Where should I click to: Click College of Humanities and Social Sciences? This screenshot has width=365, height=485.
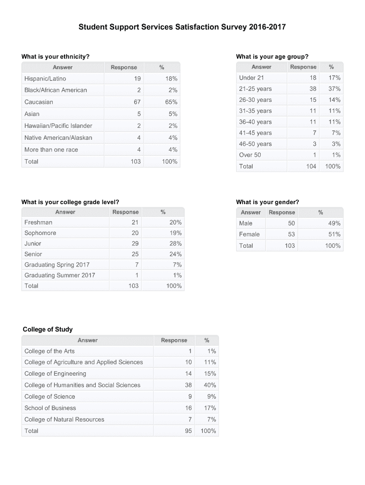(x=82, y=385)
